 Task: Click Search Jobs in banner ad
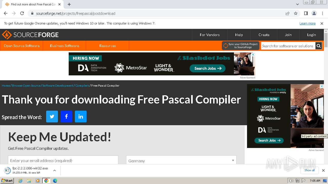coord(208,68)
